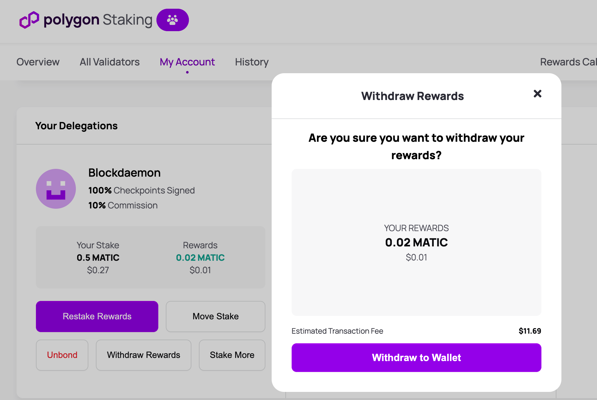Select the Your Stake amount box
597x400 pixels.
click(x=98, y=258)
